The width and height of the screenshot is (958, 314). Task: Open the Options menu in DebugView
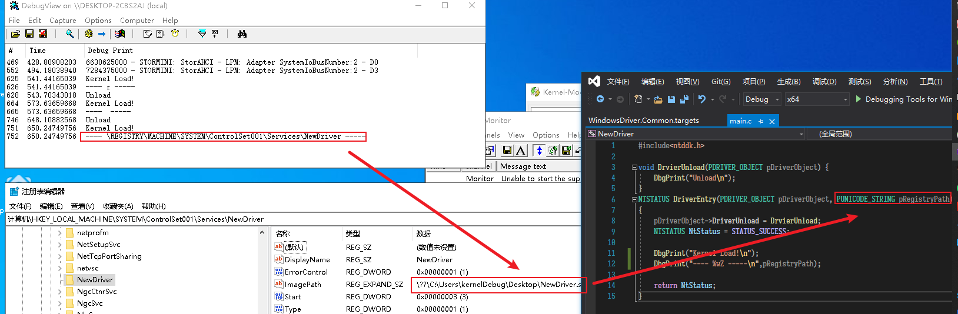coord(98,20)
